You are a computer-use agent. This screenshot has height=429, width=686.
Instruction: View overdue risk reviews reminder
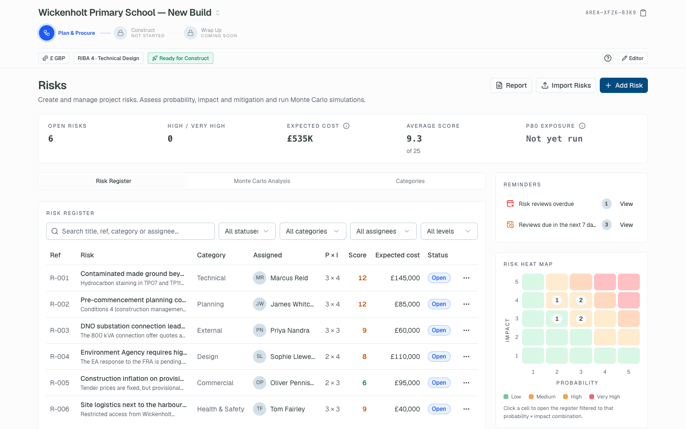[x=626, y=204]
